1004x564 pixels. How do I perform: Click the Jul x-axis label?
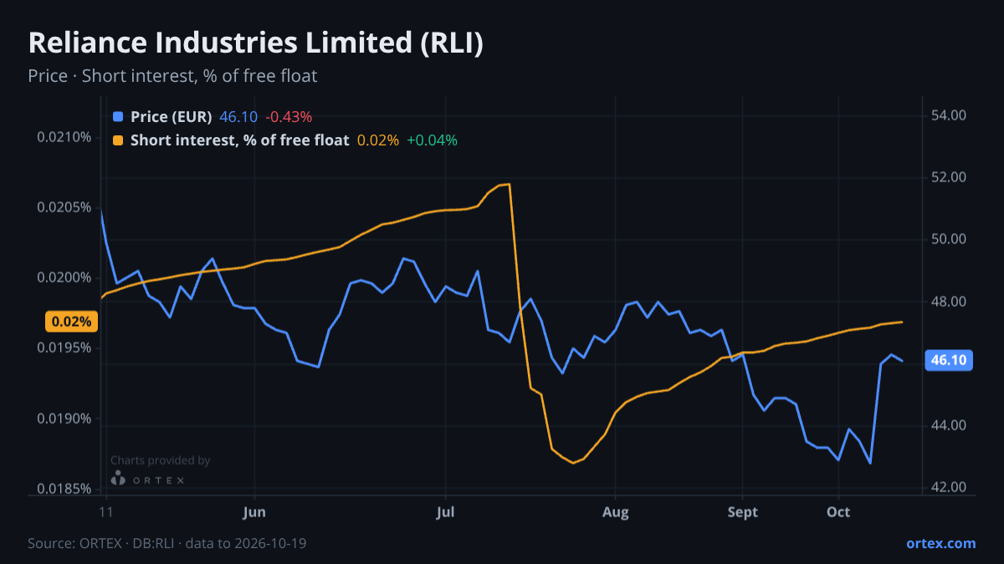click(445, 511)
